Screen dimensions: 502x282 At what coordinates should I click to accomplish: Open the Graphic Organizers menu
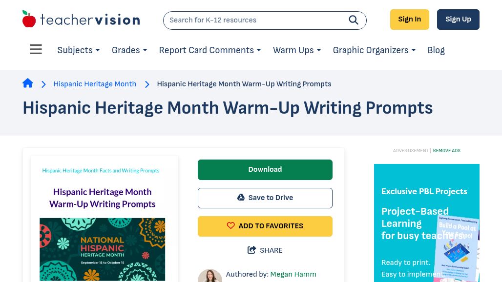(374, 50)
